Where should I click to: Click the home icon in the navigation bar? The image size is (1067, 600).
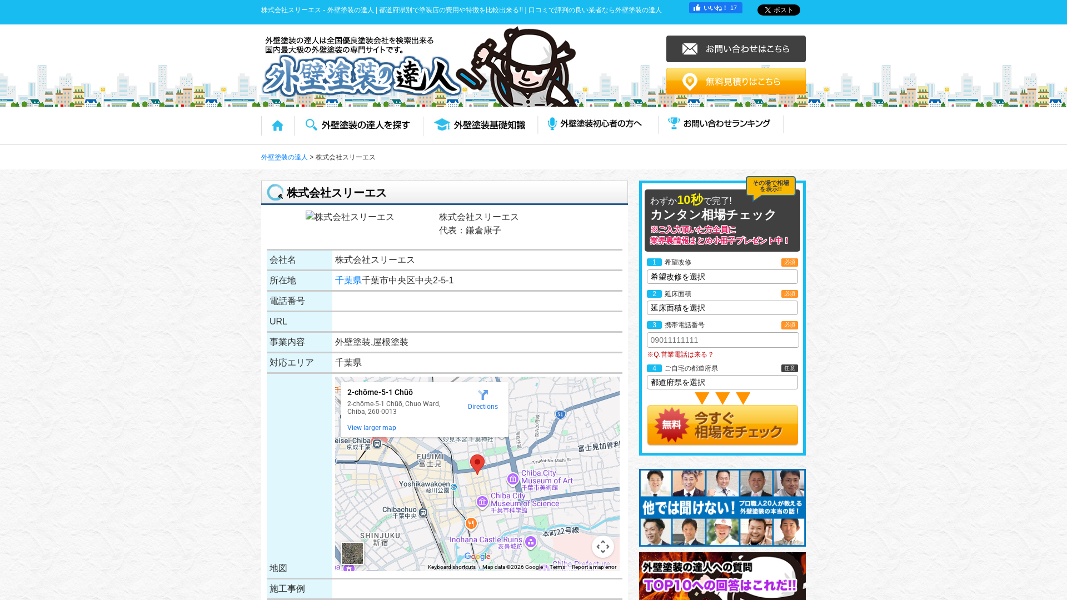tap(277, 125)
